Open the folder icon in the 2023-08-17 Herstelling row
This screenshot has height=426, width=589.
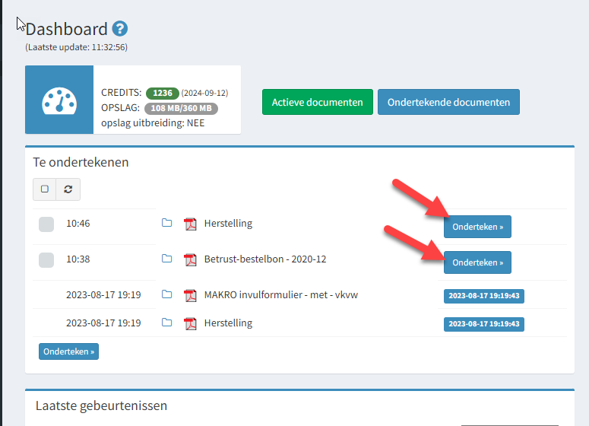[166, 323]
